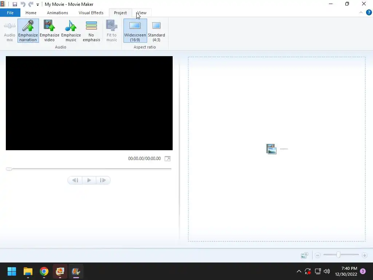Set aspect ratio to Widescreen (16:9)
Screen dimensions: 373x280
(x=135, y=31)
